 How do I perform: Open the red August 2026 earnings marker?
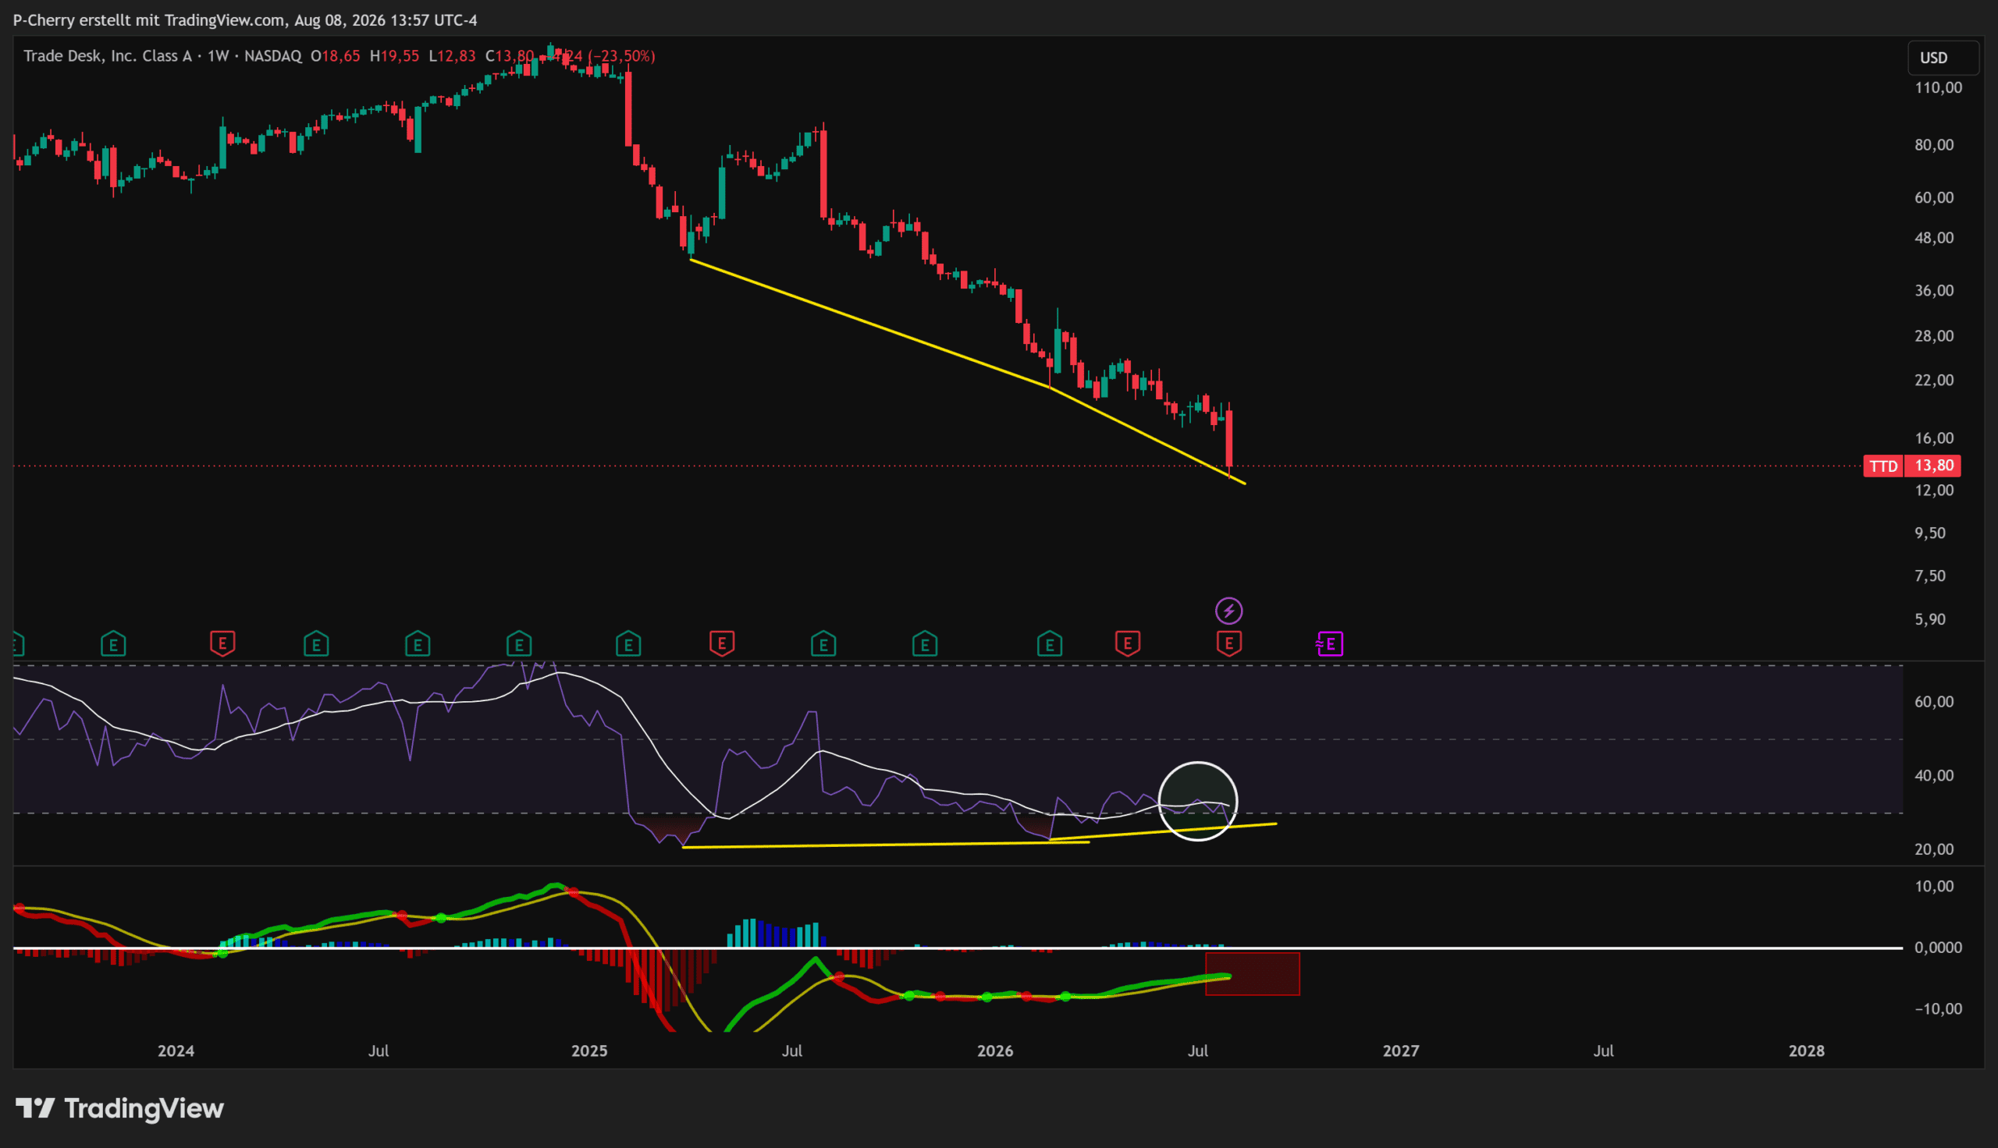(1229, 643)
